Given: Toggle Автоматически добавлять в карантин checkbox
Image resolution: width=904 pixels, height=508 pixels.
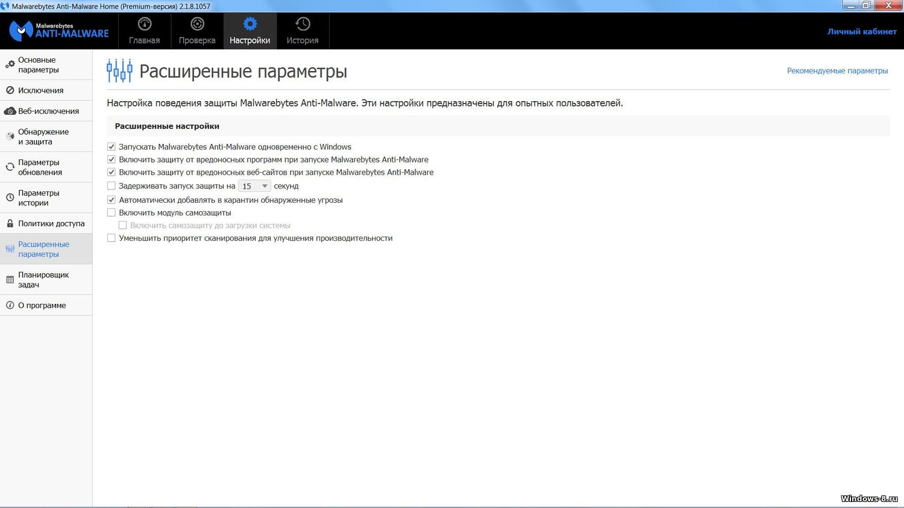Looking at the screenshot, I should pos(111,200).
